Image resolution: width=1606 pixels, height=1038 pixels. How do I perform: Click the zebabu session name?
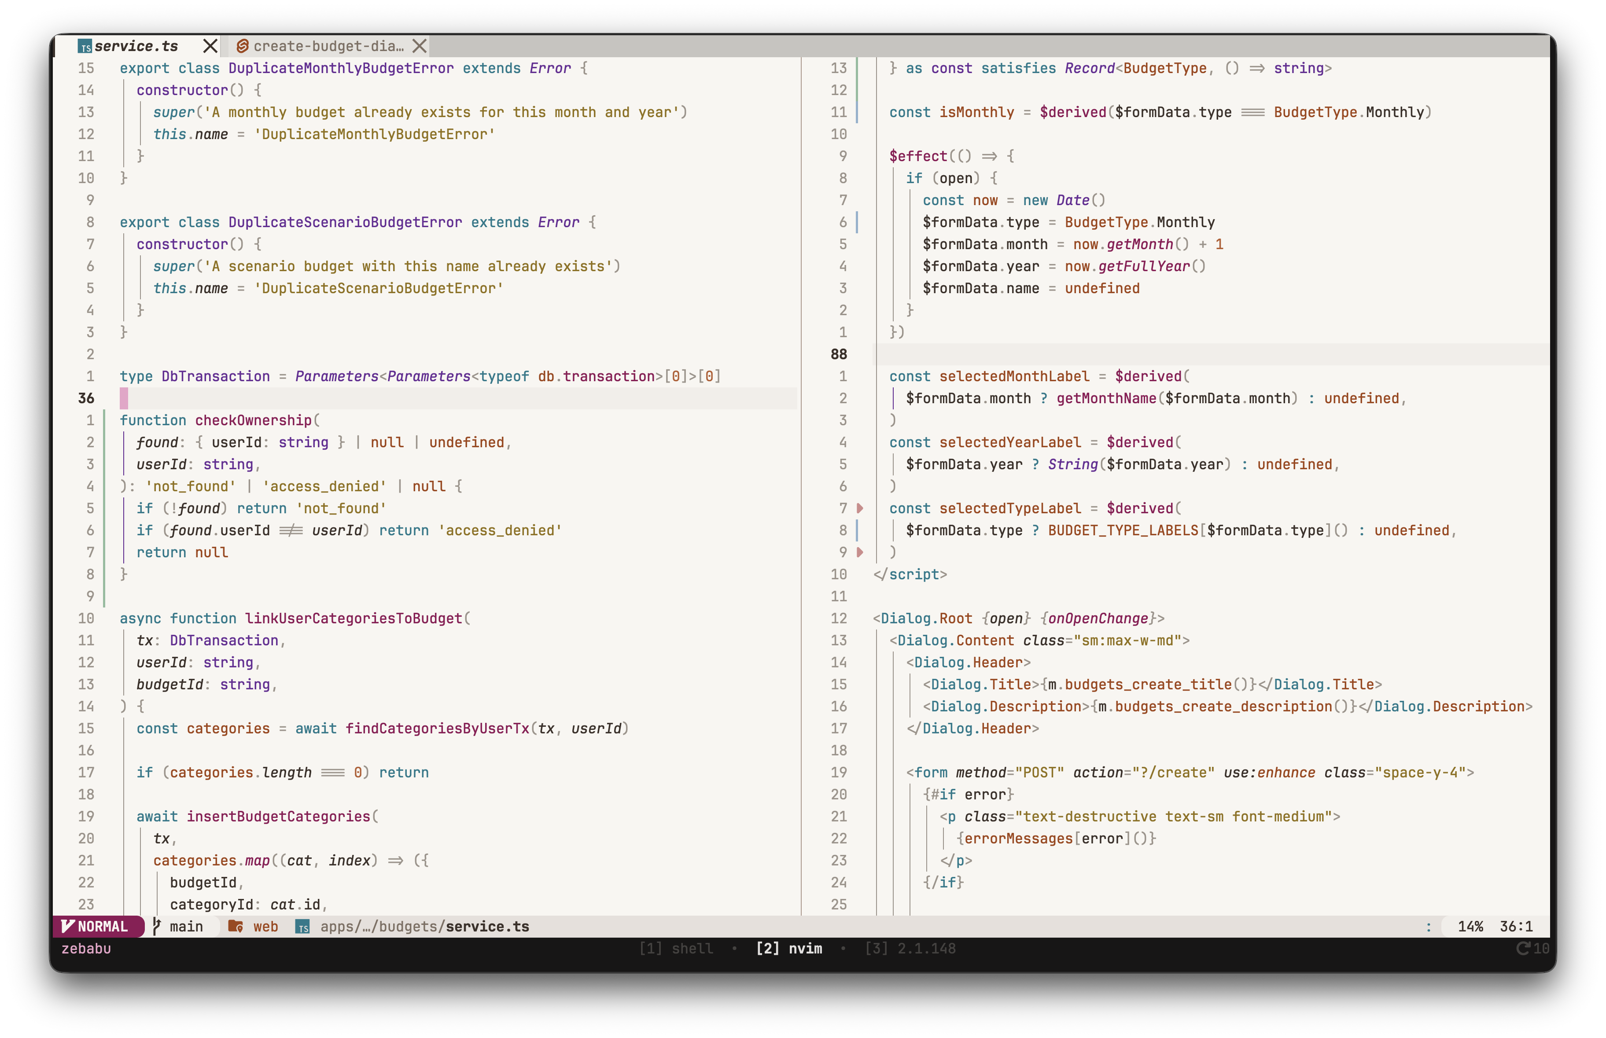(x=86, y=948)
